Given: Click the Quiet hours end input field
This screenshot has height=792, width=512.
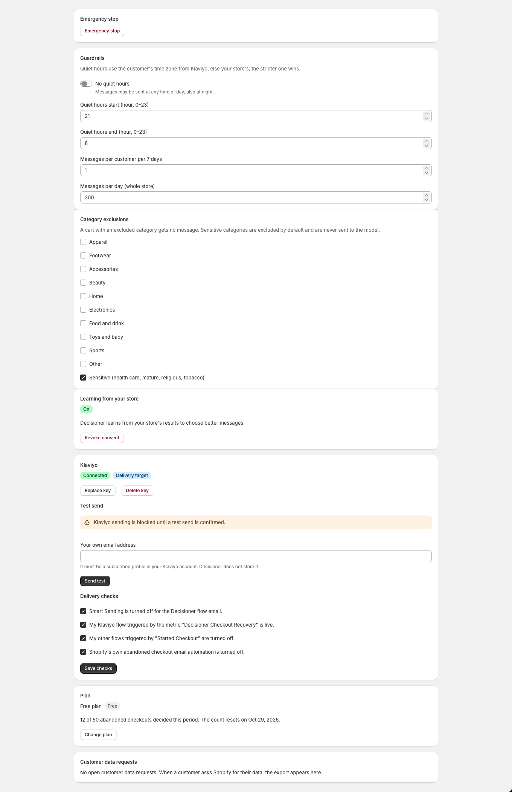Looking at the screenshot, I should click(256, 143).
